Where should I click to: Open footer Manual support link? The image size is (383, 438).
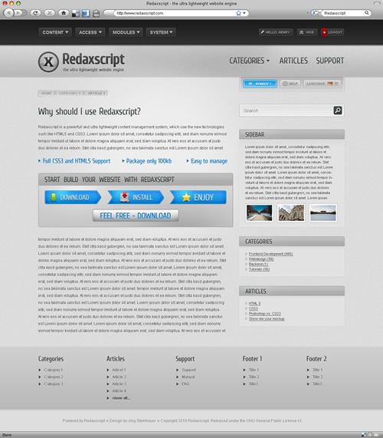(188, 377)
